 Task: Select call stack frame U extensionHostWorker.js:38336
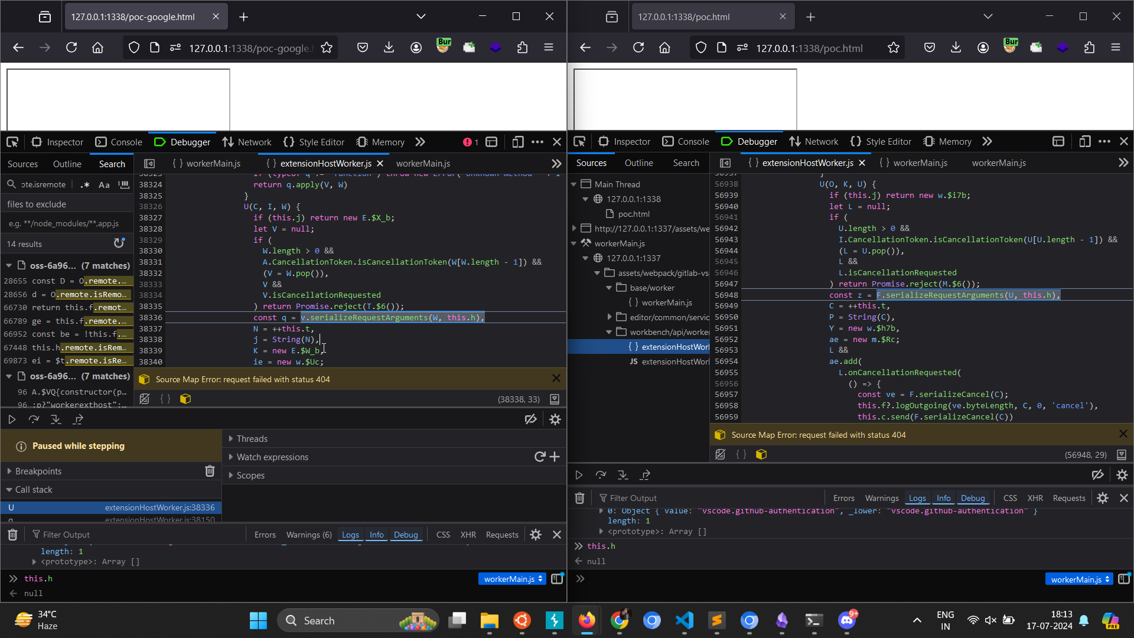tap(111, 507)
